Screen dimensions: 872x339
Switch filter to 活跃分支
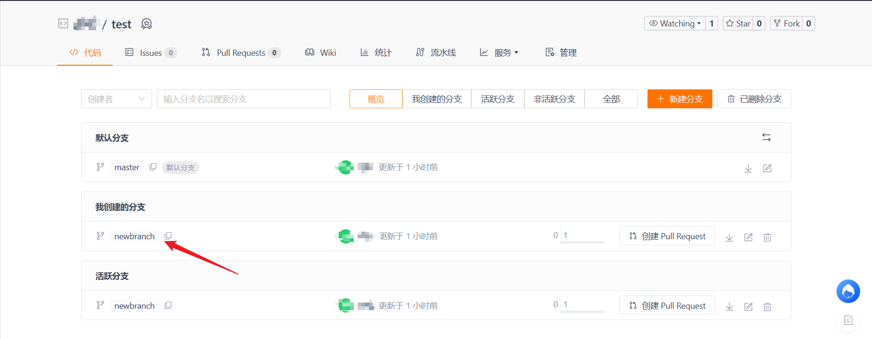pyautogui.click(x=497, y=99)
